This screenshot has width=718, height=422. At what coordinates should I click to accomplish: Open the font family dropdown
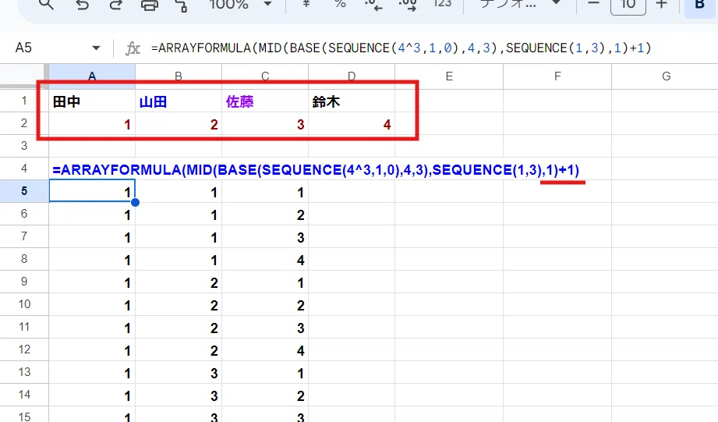click(x=520, y=4)
